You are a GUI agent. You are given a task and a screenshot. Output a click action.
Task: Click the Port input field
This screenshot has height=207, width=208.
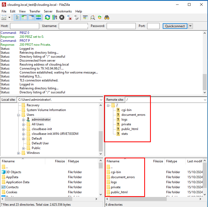coord(153,26)
